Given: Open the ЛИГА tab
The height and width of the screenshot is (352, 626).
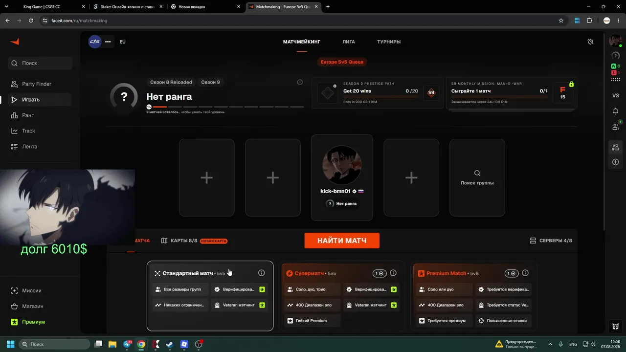Looking at the screenshot, I should [349, 42].
